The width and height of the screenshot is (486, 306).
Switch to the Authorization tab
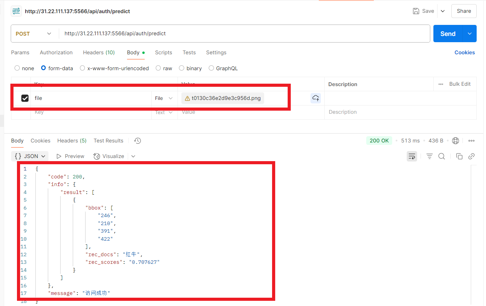pyautogui.click(x=56, y=53)
